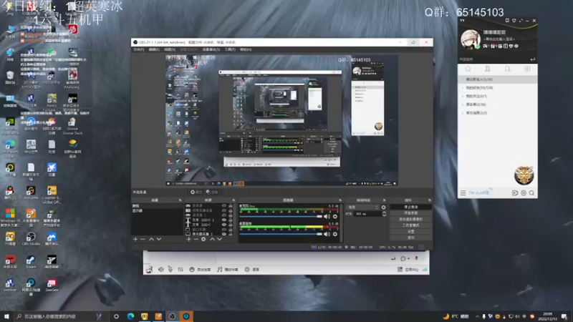
Task: Toggle visibility of 文本 (GDI+) 2 source
Action: coord(224,220)
